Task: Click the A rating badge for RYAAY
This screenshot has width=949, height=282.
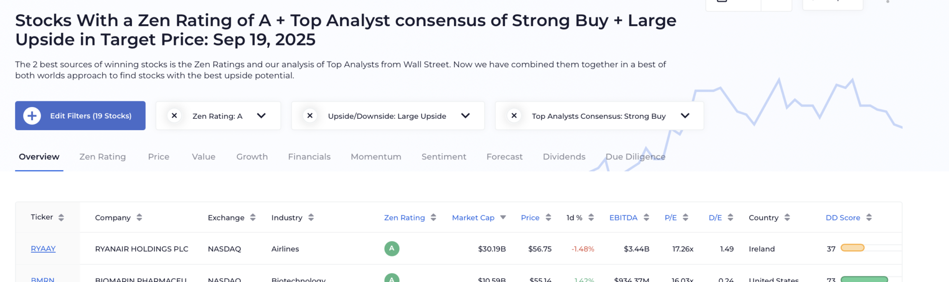Action: click(x=392, y=249)
